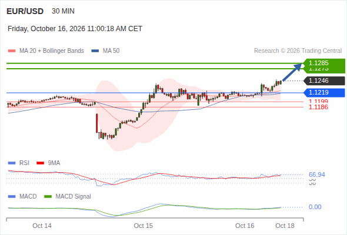This screenshot has width=347, height=235.
Task: Click the 66.94 RSI value
Action: click(x=317, y=174)
